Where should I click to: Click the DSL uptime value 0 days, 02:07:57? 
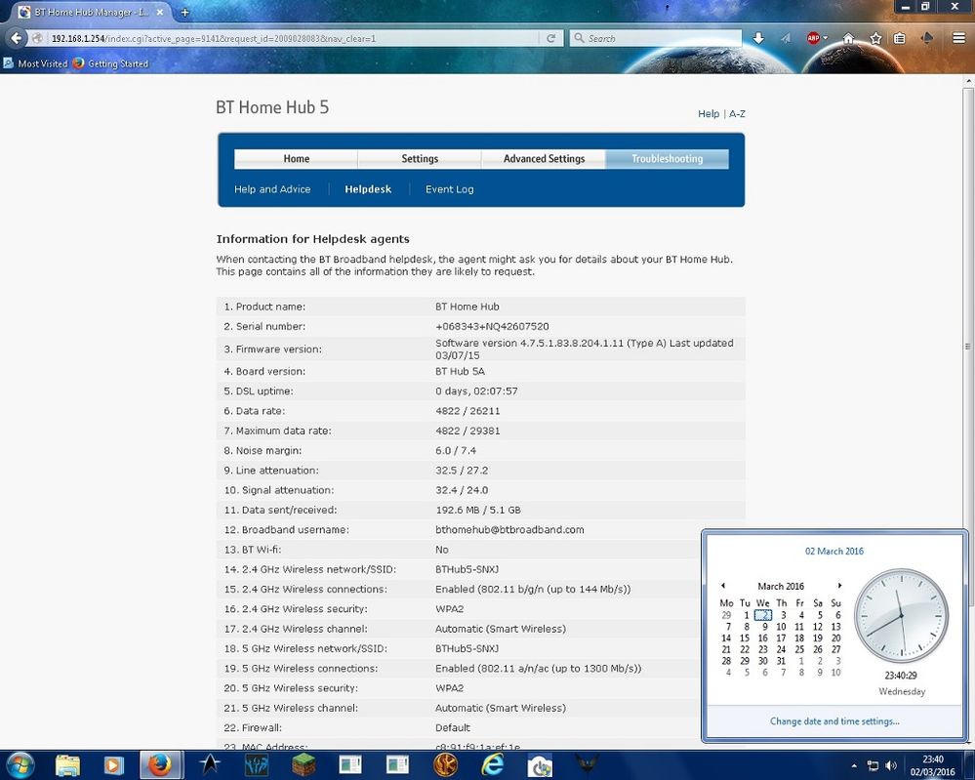(476, 391)
